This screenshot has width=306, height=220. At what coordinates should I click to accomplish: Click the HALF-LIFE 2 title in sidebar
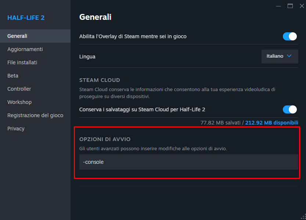click(x=26, y=18)
